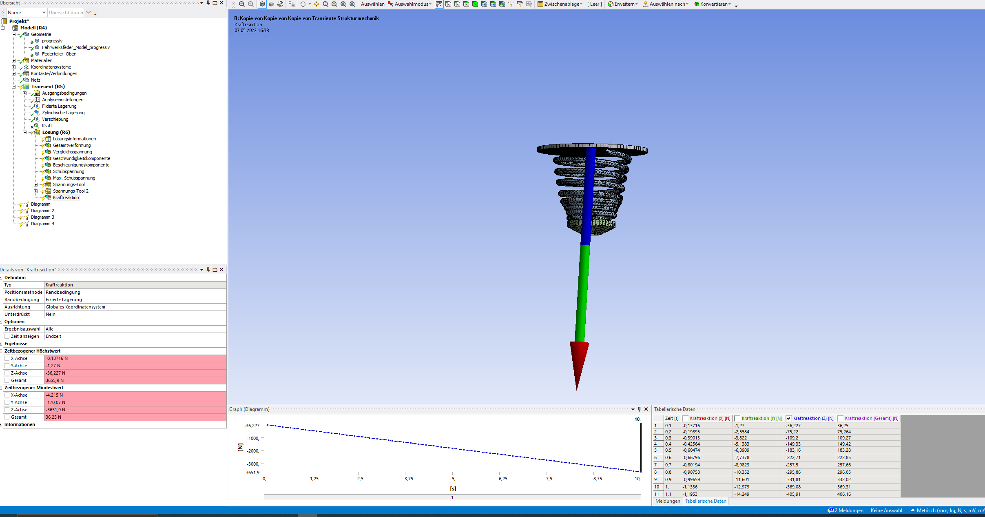Select the vertex selection filter icon

(x=448, y=4)
